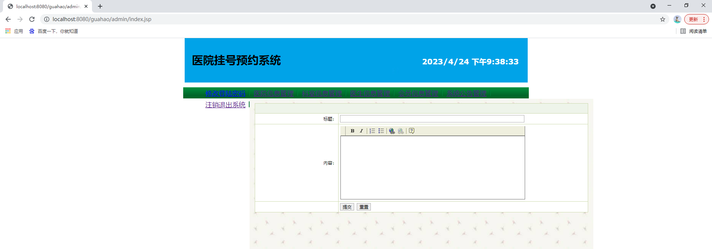The height and width of the screenshot is (249, 712).
Task: Submit the form with 提交 button
Action: [x=347, y=207]
